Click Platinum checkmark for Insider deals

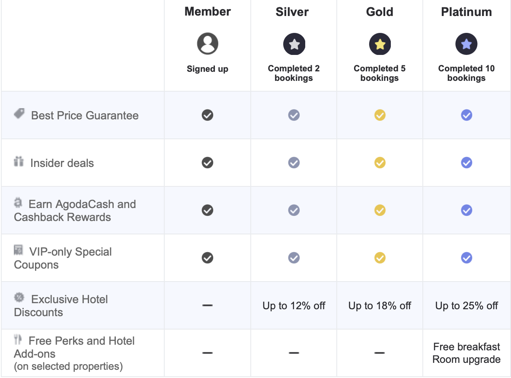[x=466, y=163]
